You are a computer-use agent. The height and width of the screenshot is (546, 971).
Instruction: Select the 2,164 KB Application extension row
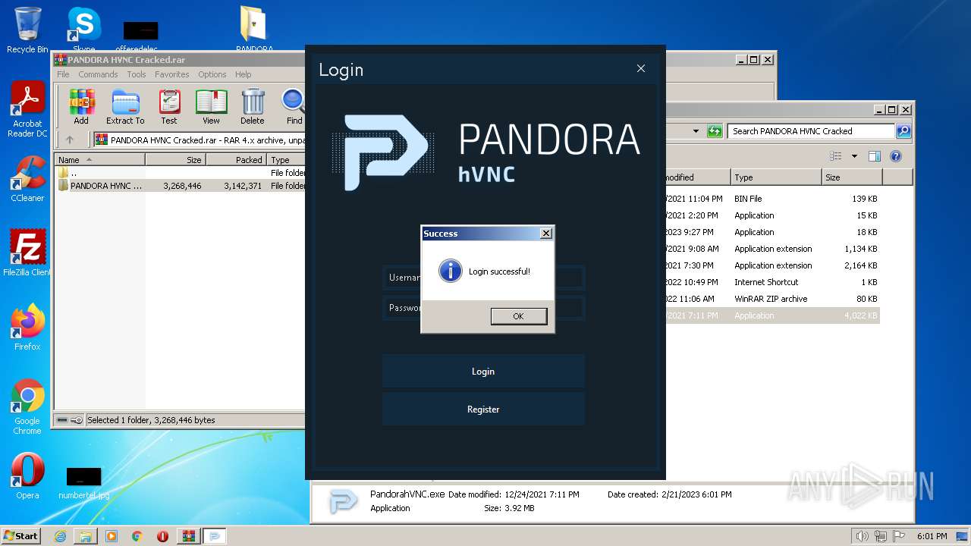[x=772, y=265]
